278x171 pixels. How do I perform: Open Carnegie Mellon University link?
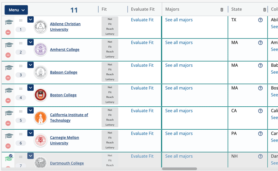(65, 140)
